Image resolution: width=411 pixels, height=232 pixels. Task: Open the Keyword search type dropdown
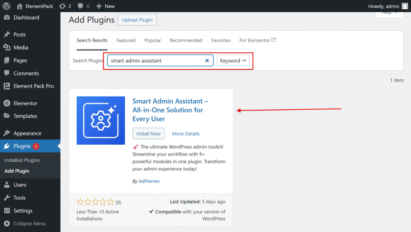coord(233,61)
